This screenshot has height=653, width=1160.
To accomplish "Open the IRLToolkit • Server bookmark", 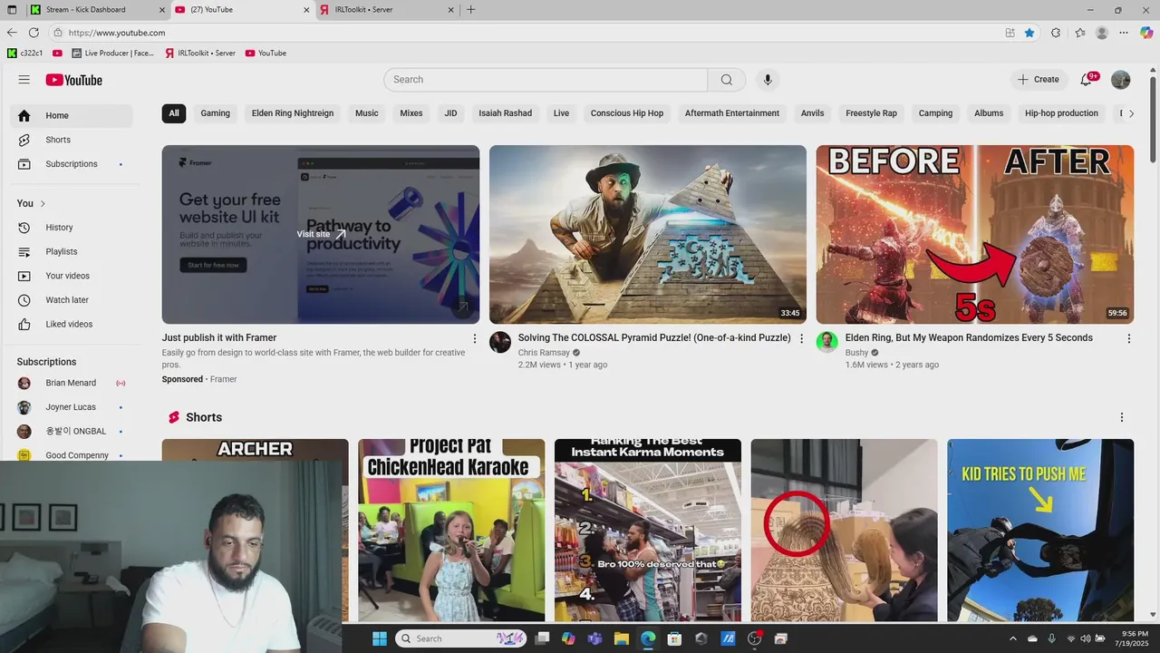I will point(200,54).
